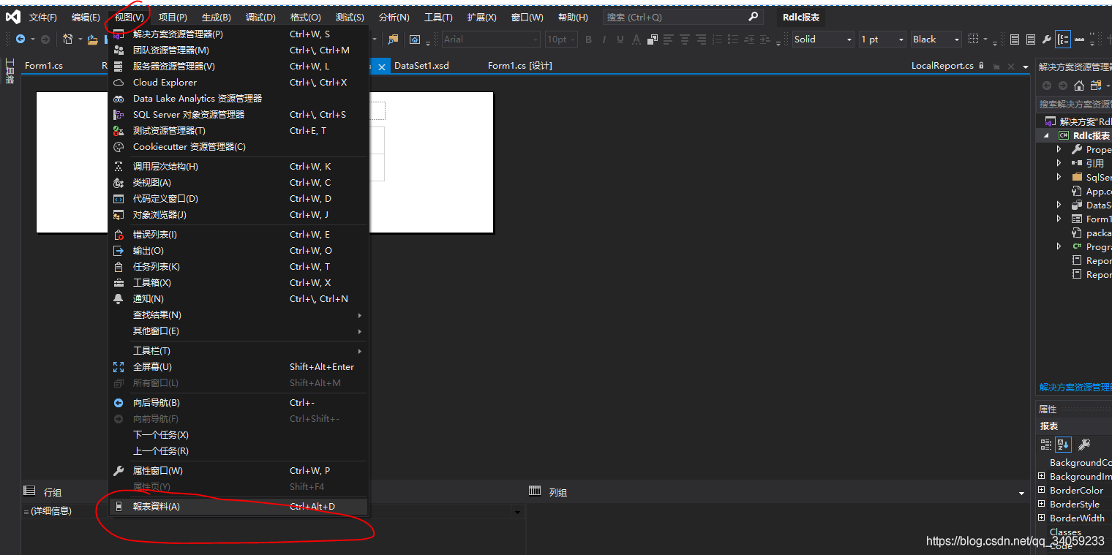Click the search magnifier icon in the search box
This screenshot has width=1112, height=555.
[x=754, y=16]
